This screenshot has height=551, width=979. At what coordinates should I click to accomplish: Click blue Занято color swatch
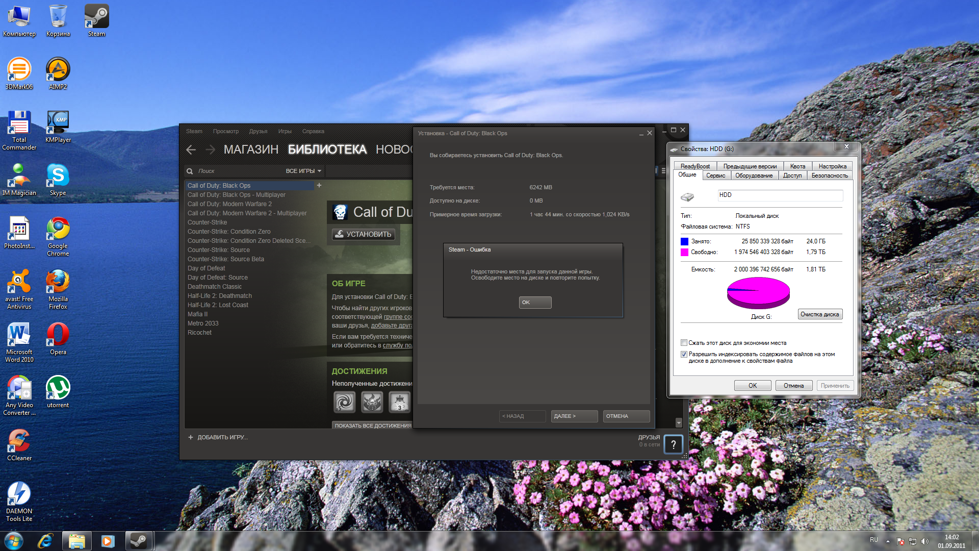(x=684, y=241)
